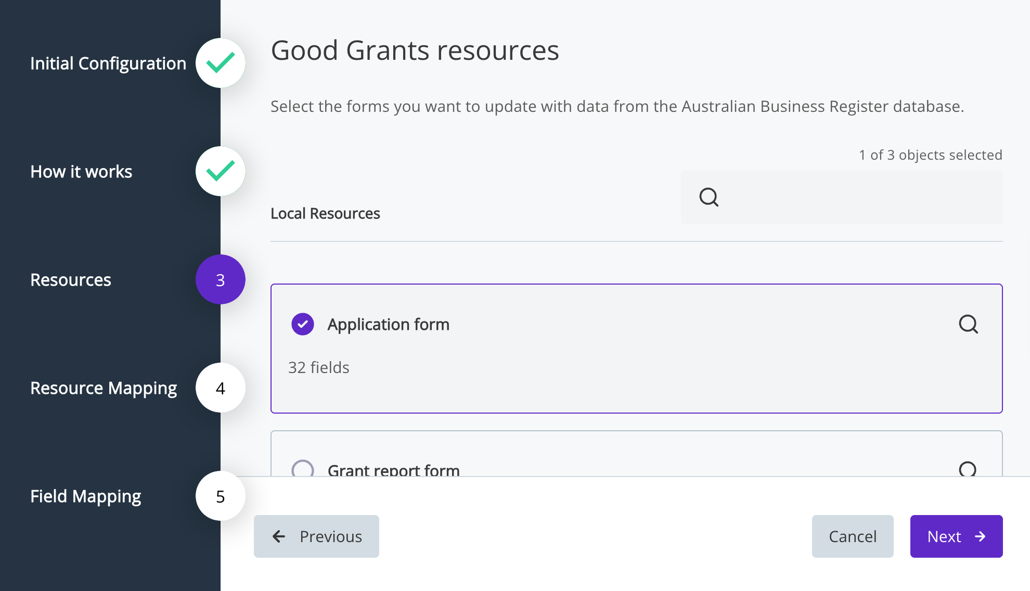
Task: Select step 4 circle for Resource Mapping
Action: click(x=221, y=388)
